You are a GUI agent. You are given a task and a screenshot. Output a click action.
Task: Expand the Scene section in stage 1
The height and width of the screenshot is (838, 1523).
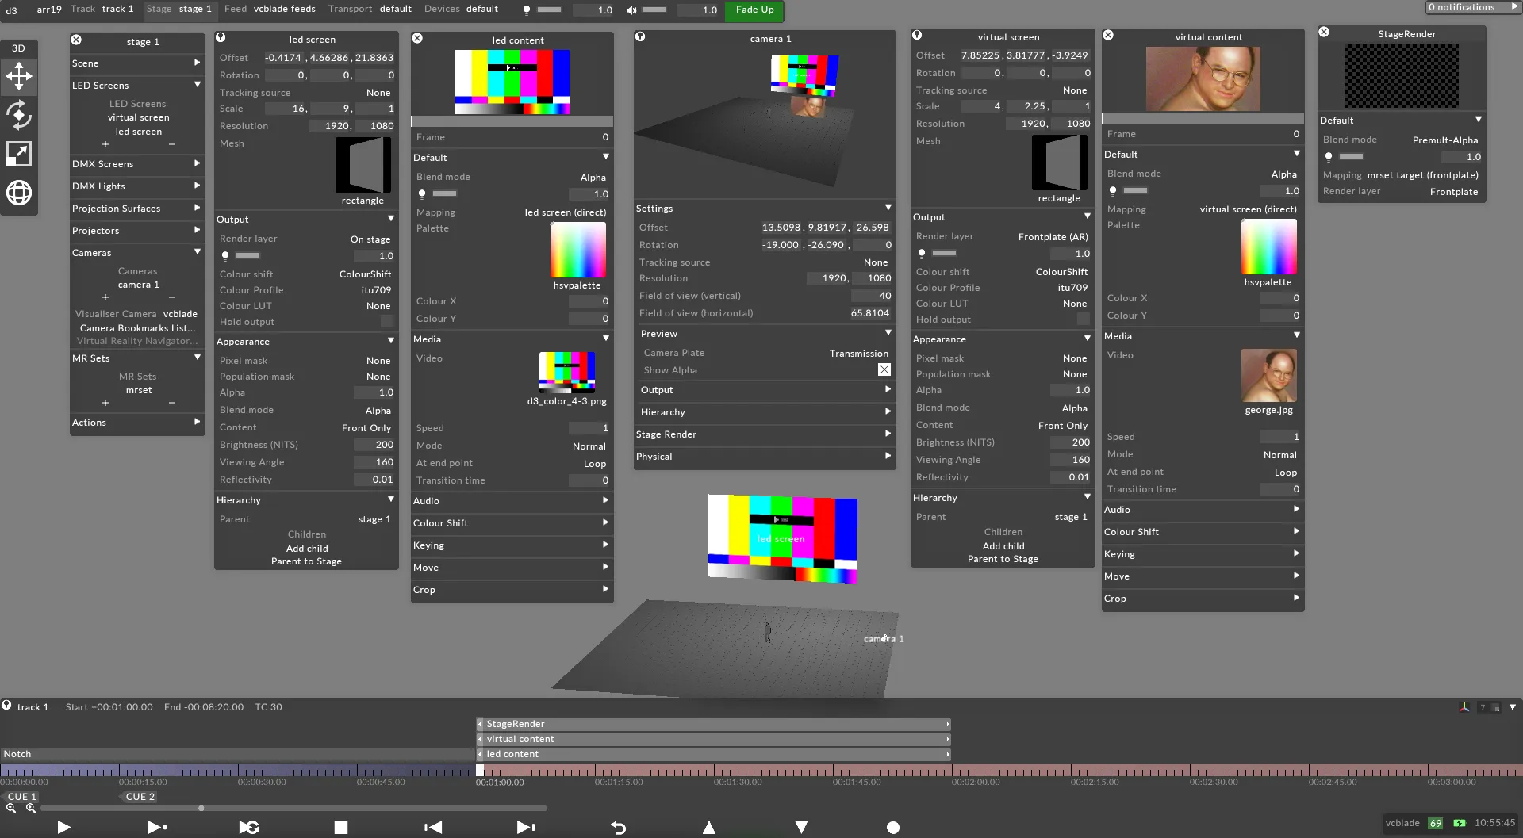[x=196, y=63]
